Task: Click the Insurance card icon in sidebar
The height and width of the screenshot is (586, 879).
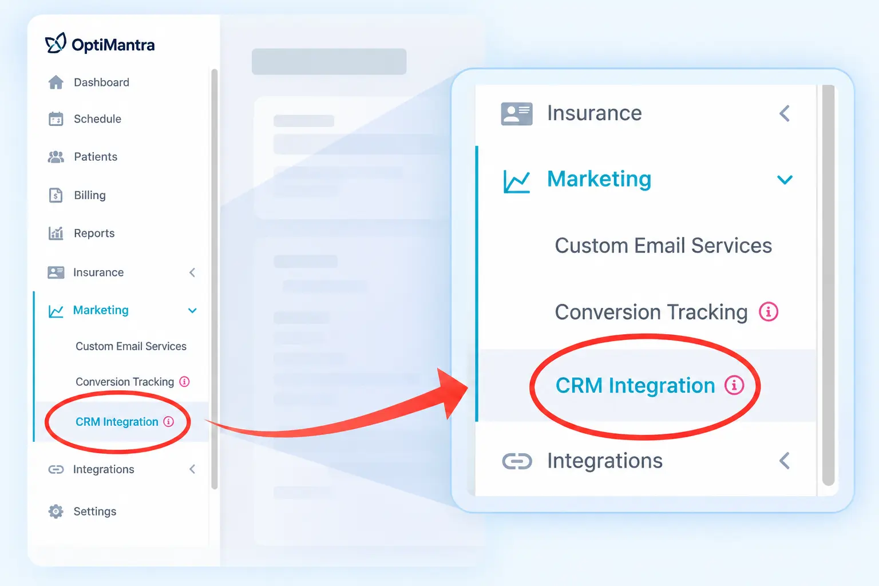Action: click(x=56, y=272)
